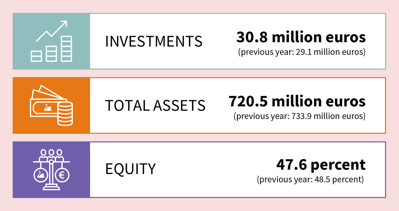Screen dimensions: 399x211
Task: Select the EQUITY heading
Action: point(130,169)
